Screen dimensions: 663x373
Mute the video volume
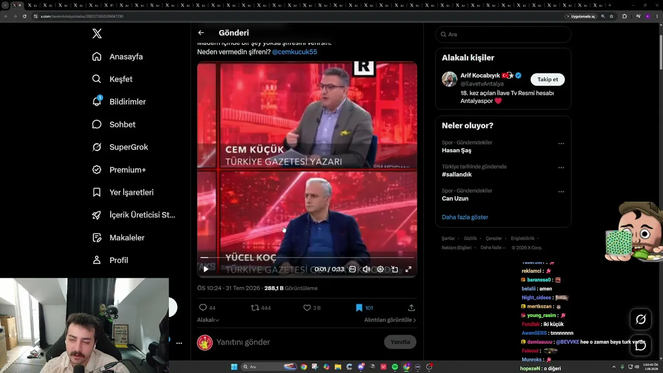pyautogui.click(x=366, y=269)
